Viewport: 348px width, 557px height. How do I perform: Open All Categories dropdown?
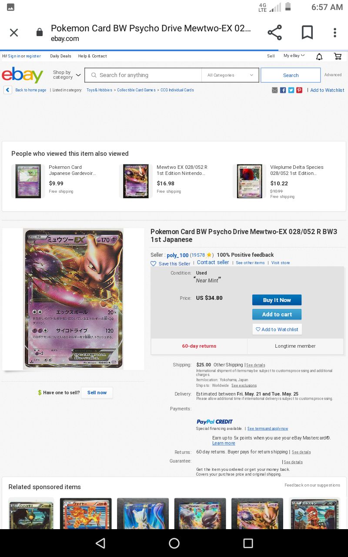pos(230,75)
